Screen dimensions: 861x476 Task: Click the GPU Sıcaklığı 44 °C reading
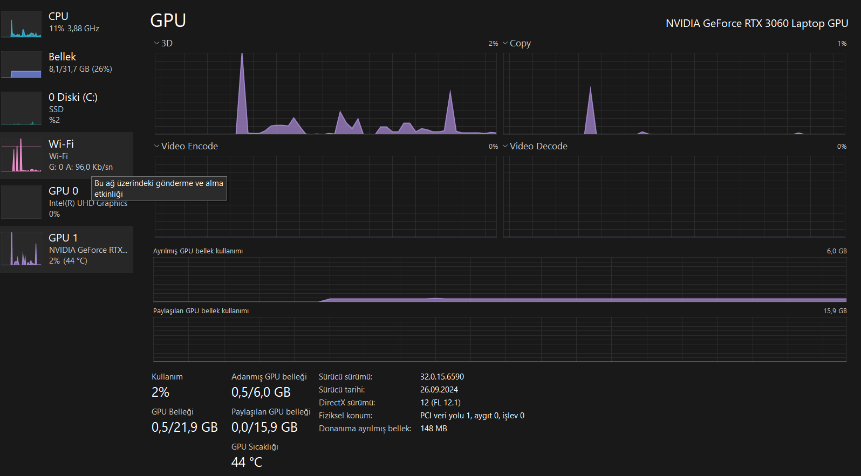click(247, 462)
